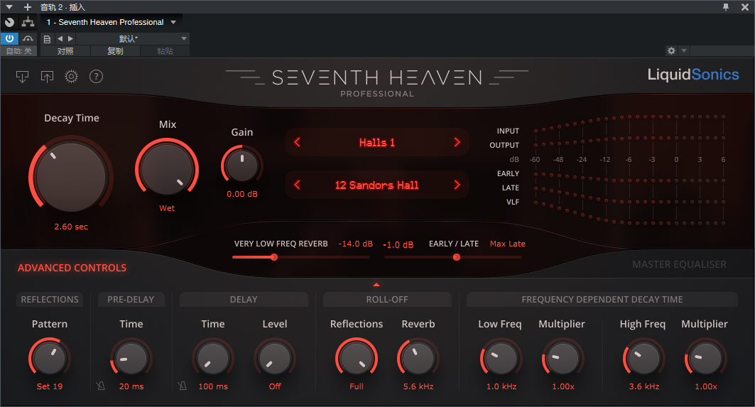Click the 复制 copy button
Viewport: 755px width, 407px height.
tap(115, 51)
